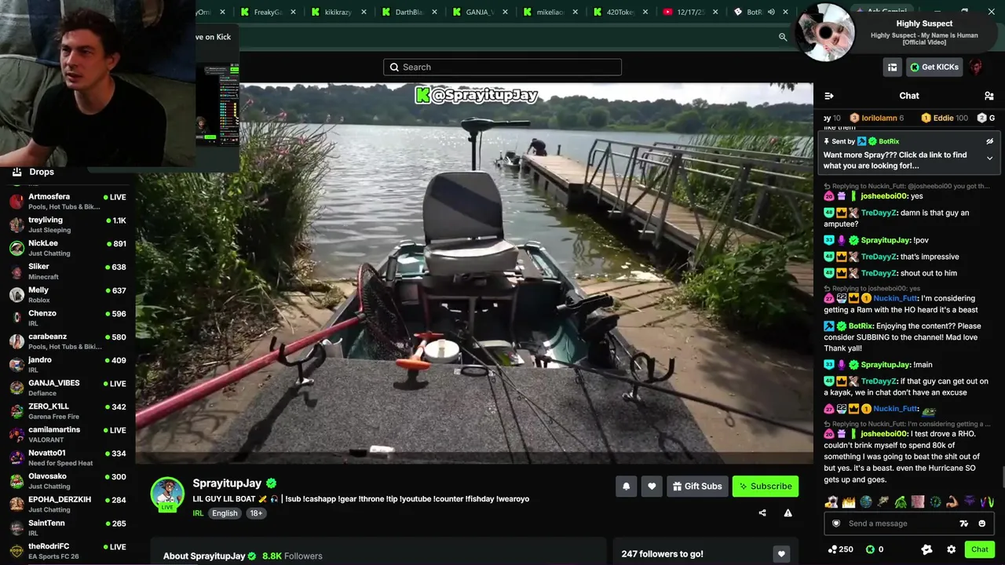Switch to the mikeliac browser tab
1005x565 pixels.
point(550,12)
